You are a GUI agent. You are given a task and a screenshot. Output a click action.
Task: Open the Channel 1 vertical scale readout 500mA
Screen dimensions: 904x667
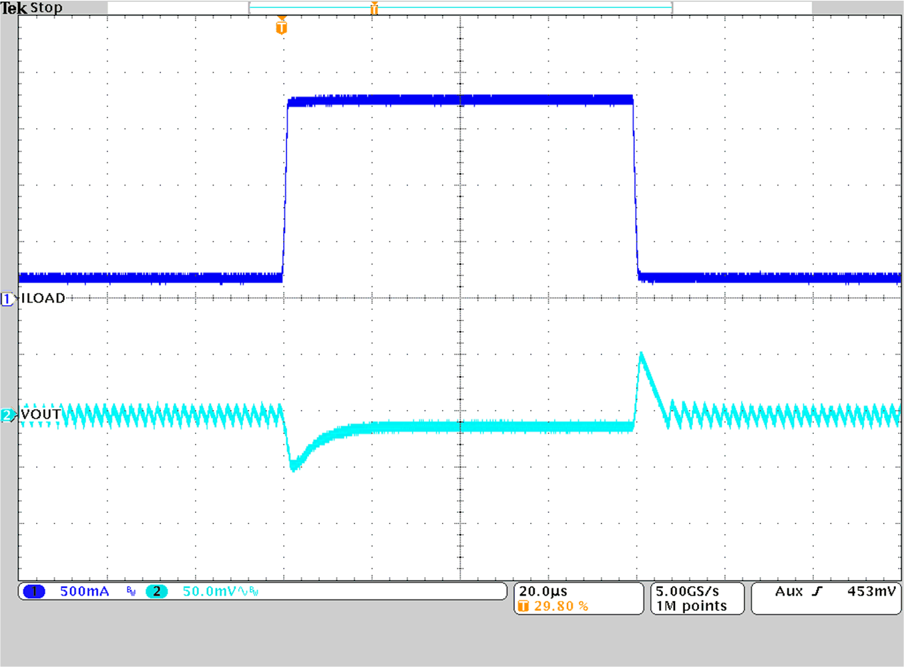pos(83,591)
